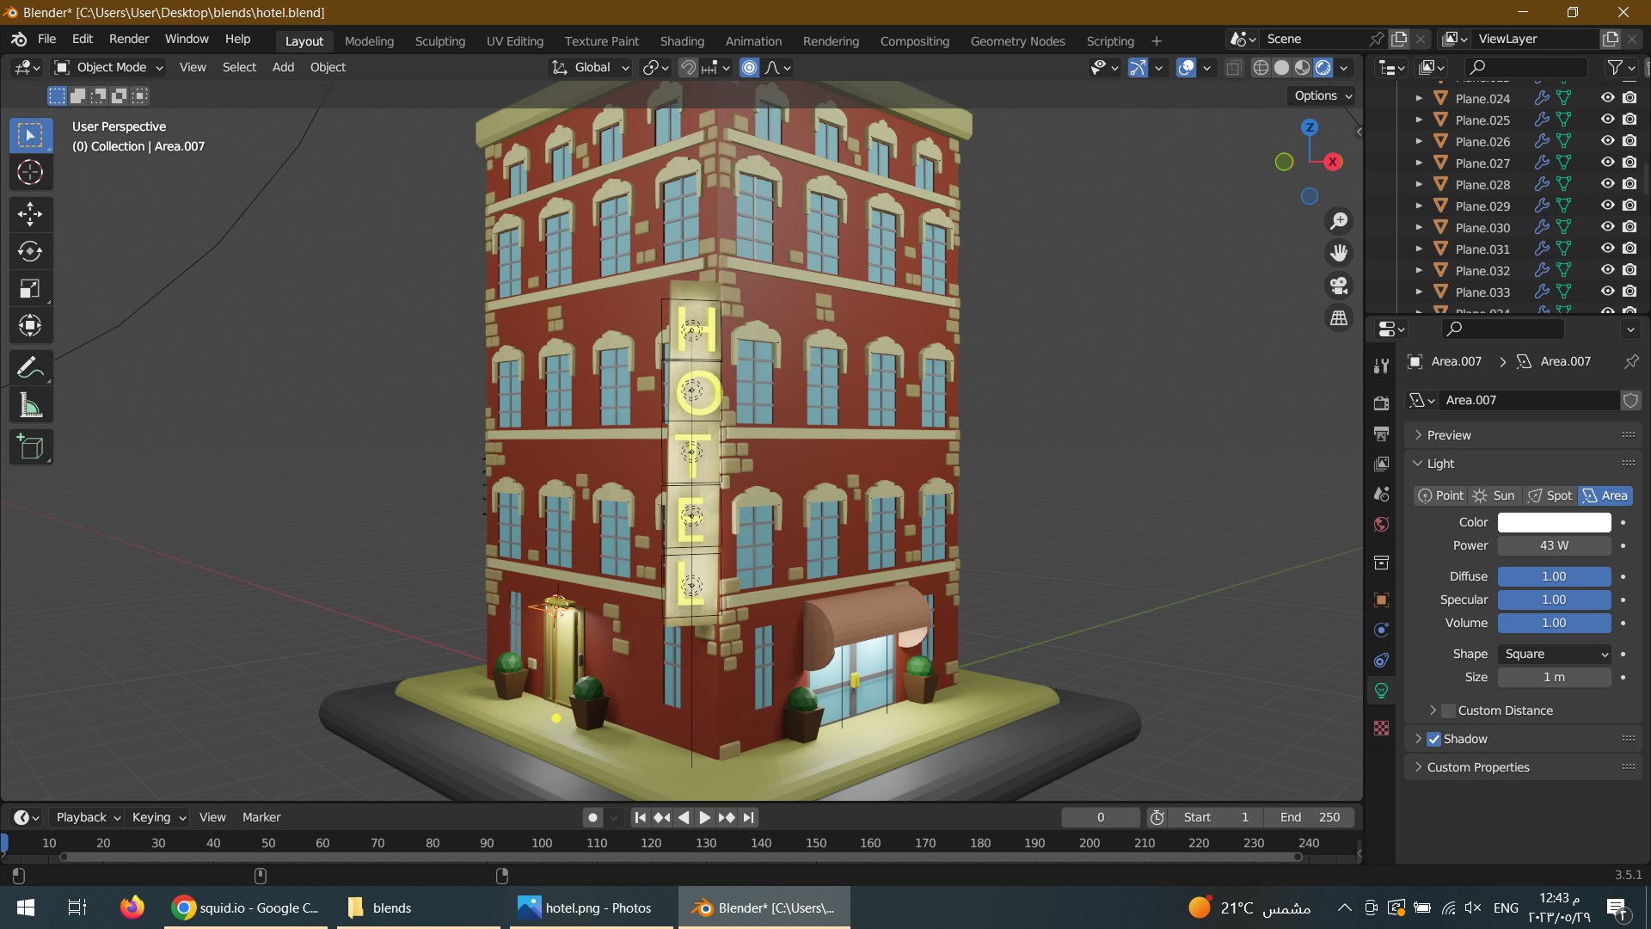The width and height of the screenshot is (1651, 929).
Task: Click the Point light type button
Action: coord(1440,495)
